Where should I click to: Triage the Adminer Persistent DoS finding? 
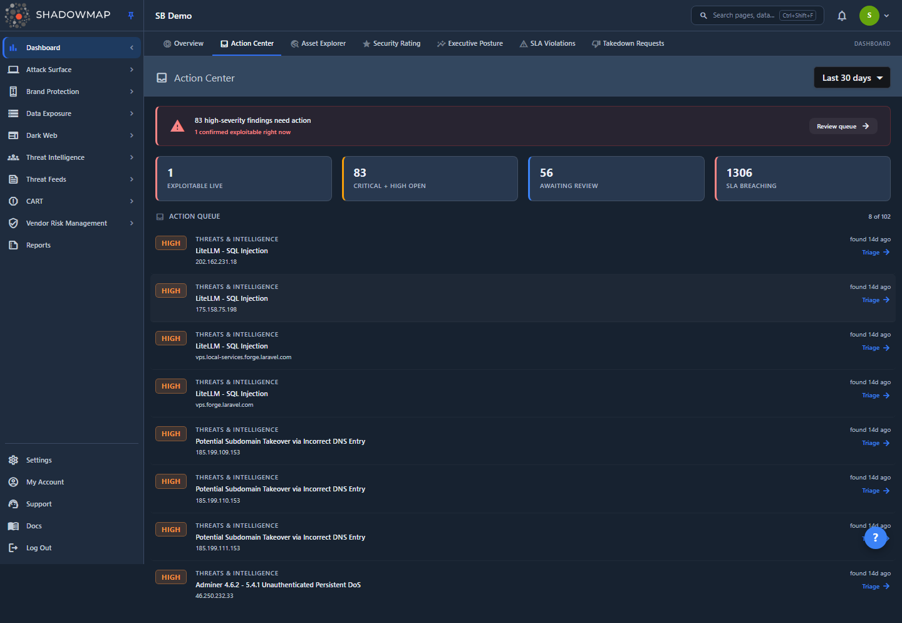[x=876, y=587]
